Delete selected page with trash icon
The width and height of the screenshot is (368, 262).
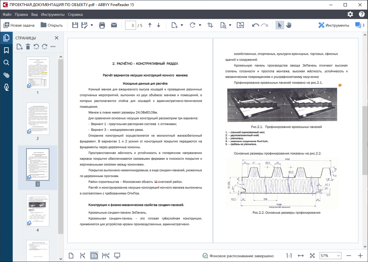tap(28, 47)
